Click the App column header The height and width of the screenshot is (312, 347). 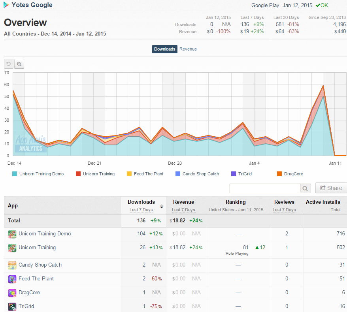coord(13,206)
